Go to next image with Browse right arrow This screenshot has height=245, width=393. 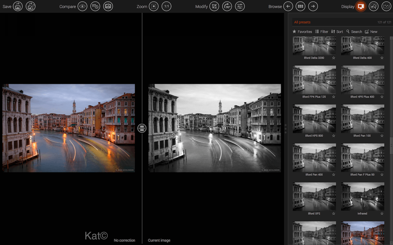click(313, 6)
